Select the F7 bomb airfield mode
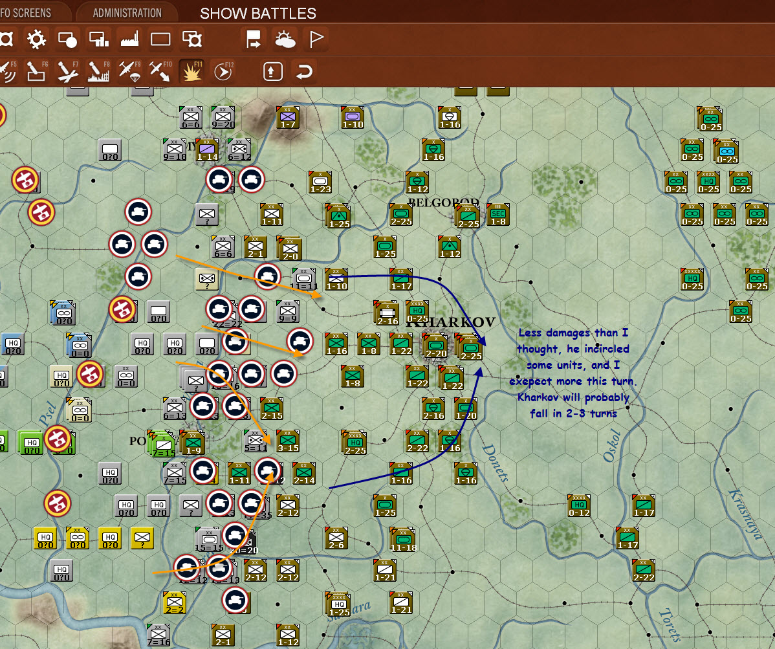The height and width of the screenshot is (649, 775). tap(68, 72)
